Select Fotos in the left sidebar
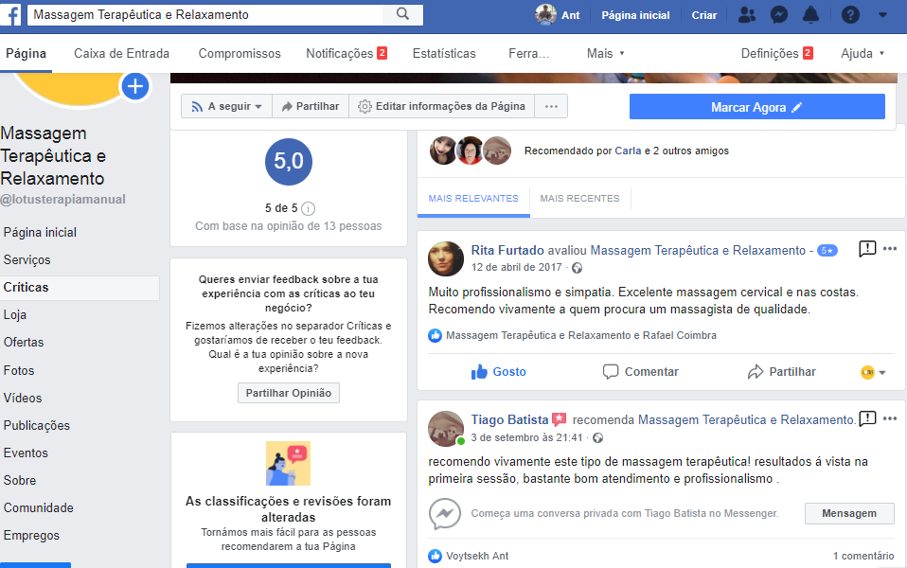 pos(19,371)
